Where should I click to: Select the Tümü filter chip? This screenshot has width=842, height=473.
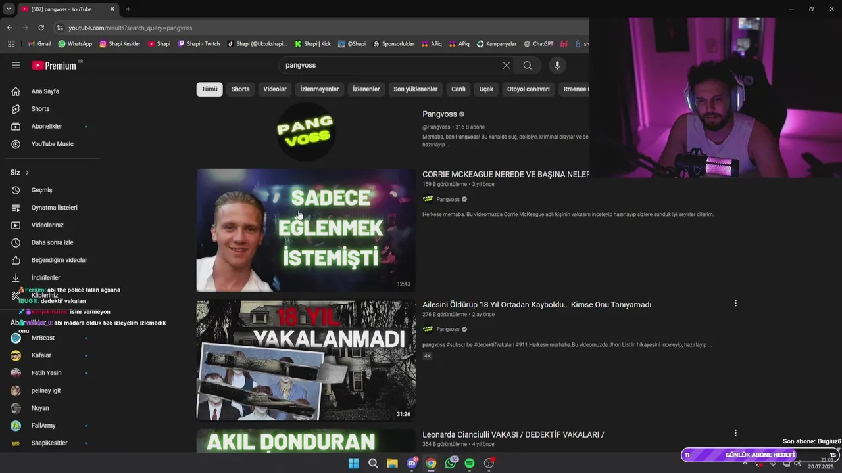coord(209,89)
